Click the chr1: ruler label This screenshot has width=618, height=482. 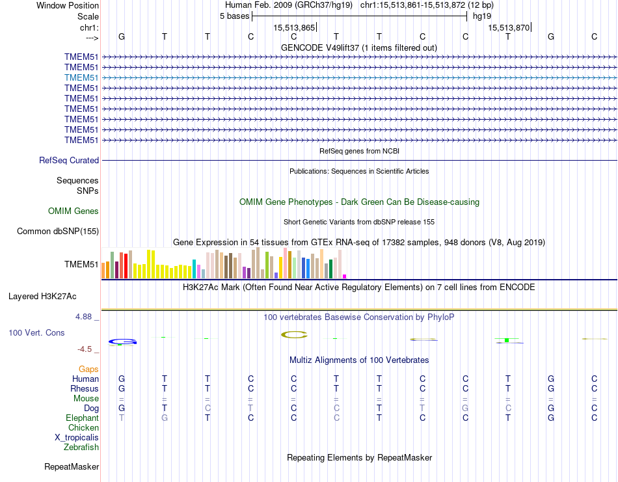[x=89, y=27]
